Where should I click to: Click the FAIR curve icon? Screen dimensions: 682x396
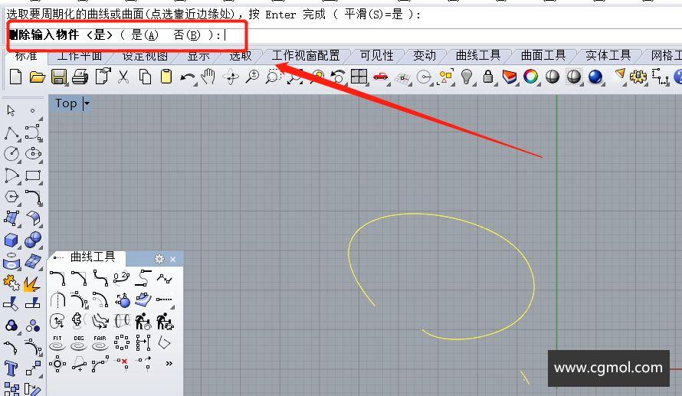tap(100, 343)
